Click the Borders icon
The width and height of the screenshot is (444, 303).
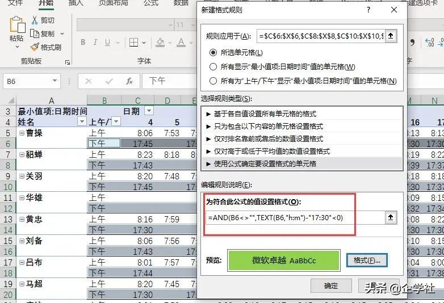click(x=133, y=43)
